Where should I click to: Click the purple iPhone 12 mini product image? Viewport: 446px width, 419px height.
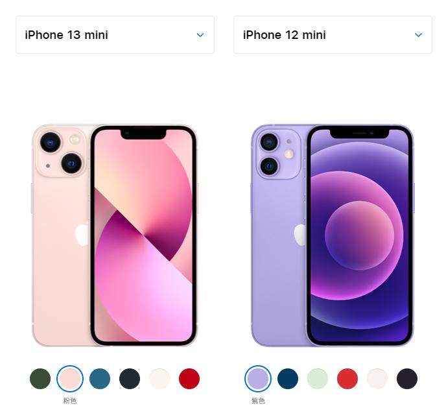[x=333, y=235]
